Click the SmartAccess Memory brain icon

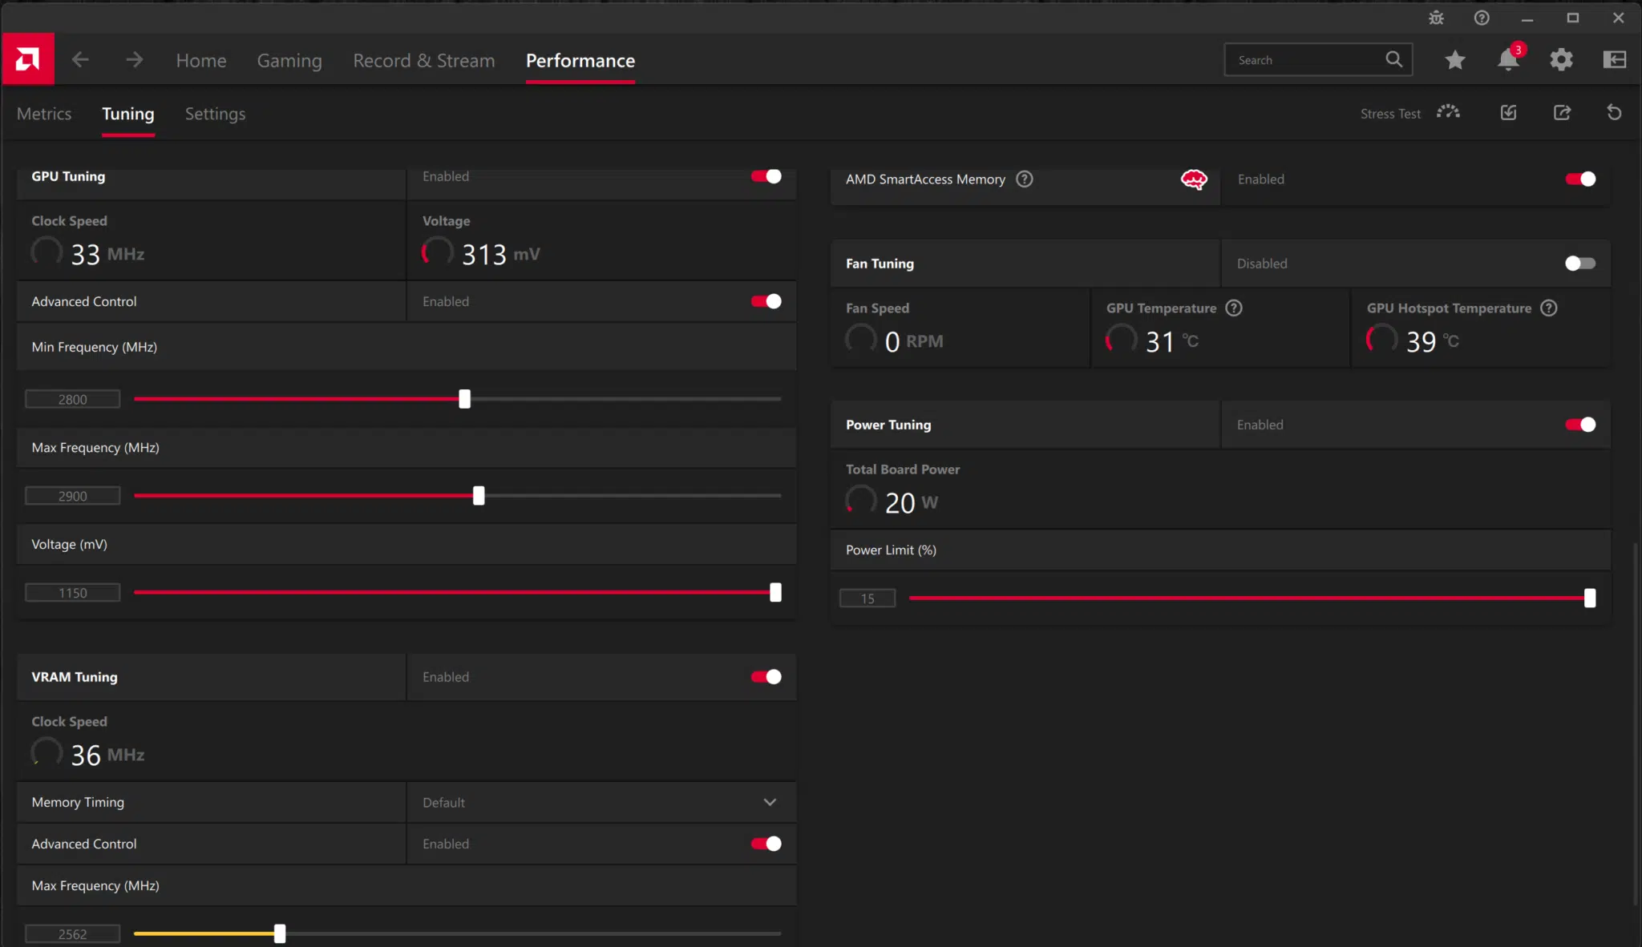click(x=1194, y=179)
